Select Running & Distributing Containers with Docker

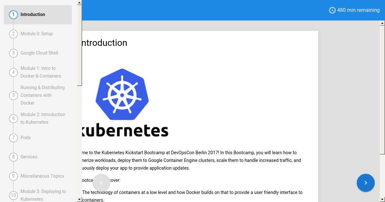[x=38, y=95]
